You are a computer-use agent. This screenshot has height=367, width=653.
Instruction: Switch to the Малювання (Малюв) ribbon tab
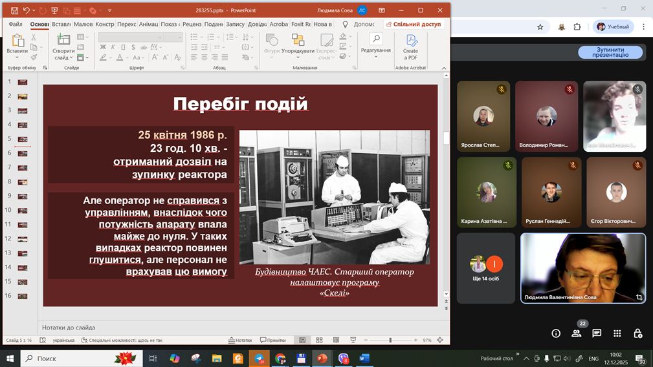(x=83, y=24)
